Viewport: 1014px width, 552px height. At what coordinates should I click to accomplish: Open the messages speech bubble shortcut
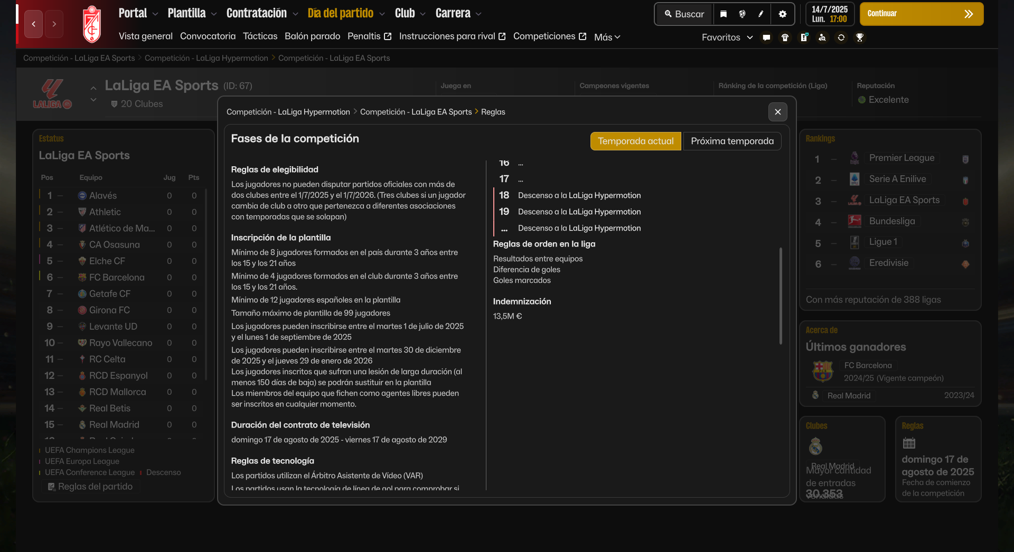[x=766, y=37]
